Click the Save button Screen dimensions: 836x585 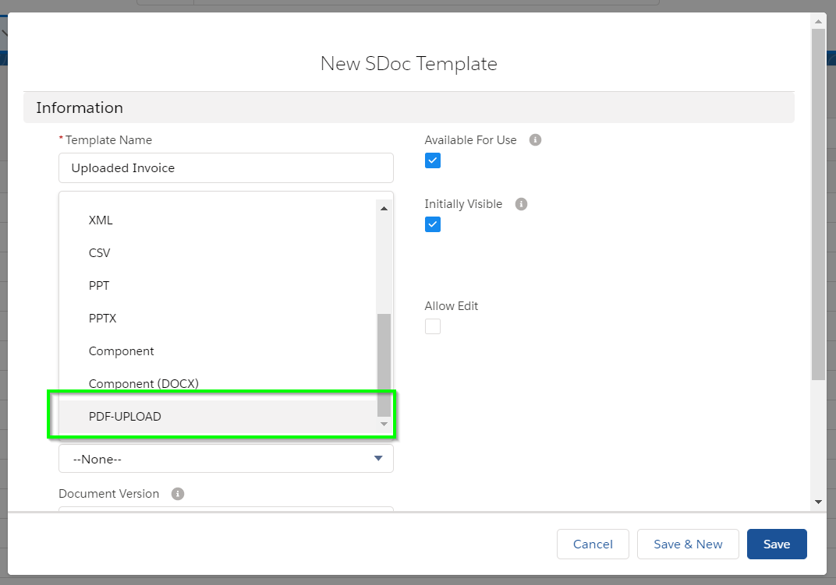point(776,544)
